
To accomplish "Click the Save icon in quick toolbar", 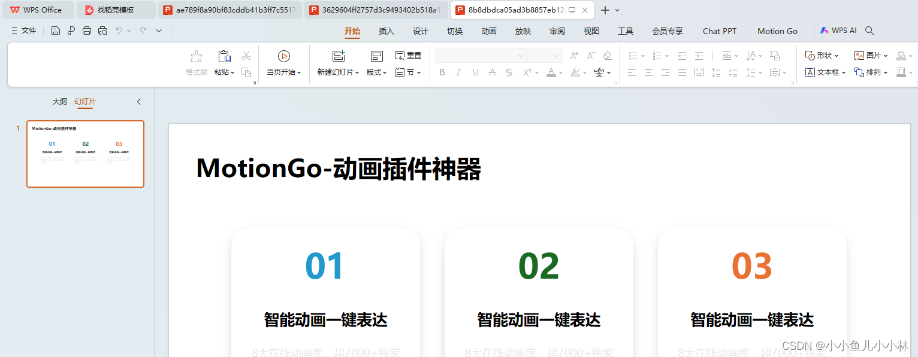I will [56, 30].
